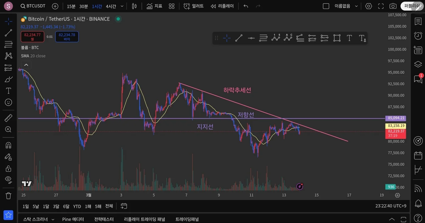Toggle magnet mode for drawings
425x223 pixels.
[9, 145]
